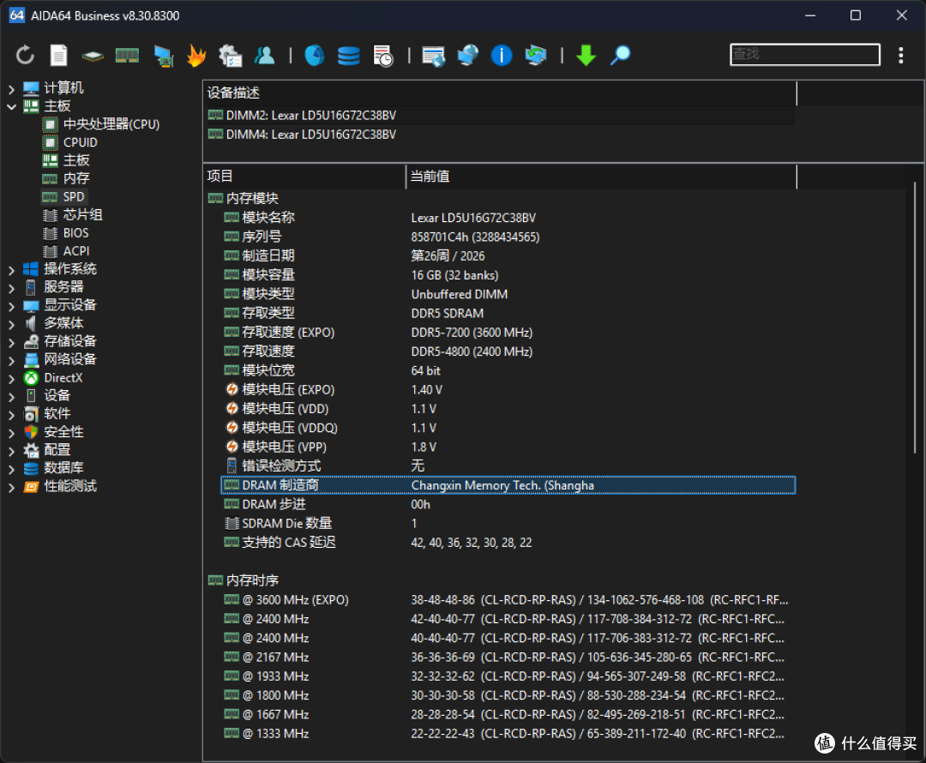Select 安全性 in the tree
The width and height of the screenshot is (926, 763).
(63, 432)
